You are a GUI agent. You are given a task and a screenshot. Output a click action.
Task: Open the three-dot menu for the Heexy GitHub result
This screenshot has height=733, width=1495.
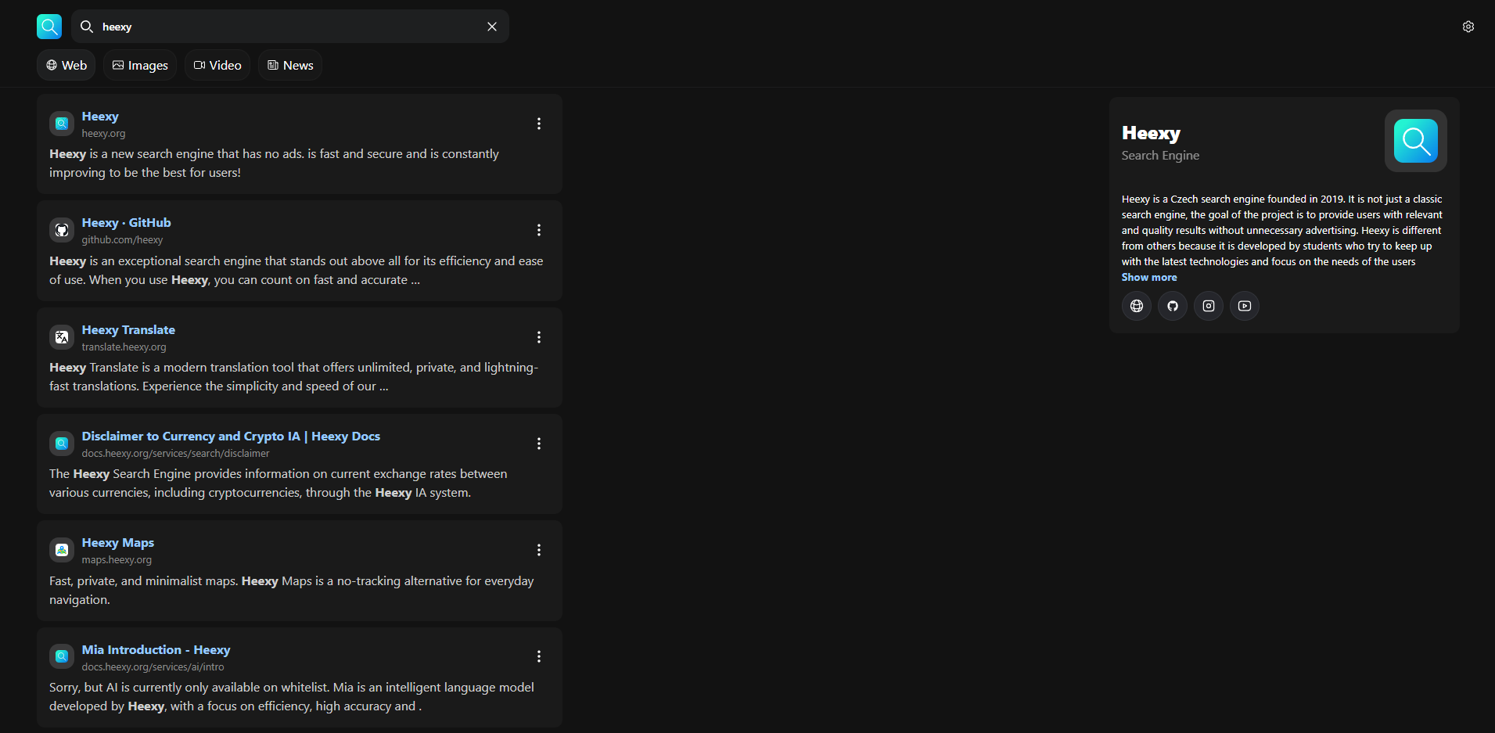click(x=539, y=230)
